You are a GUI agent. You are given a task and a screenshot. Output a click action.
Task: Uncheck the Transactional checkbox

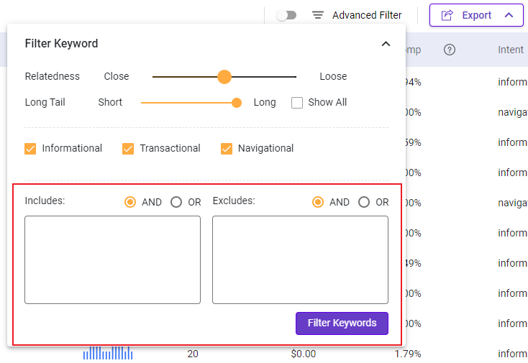tap(128, 148)
